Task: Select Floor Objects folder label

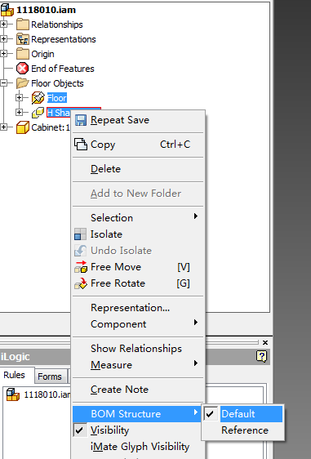Action: pyautogui.click(x=57, y=83)
